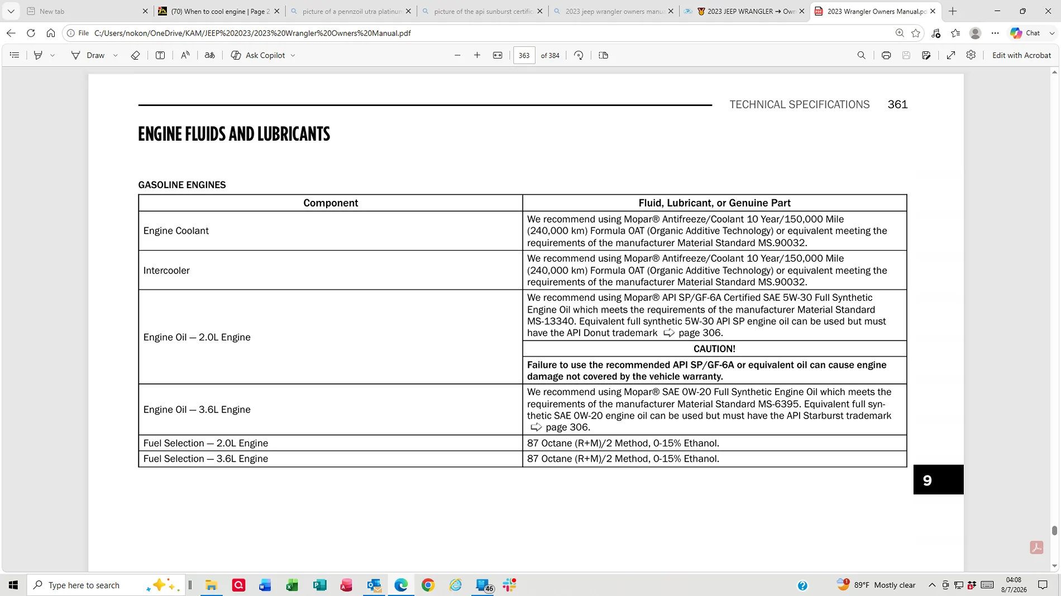Image resolution: width=1061 pixels, height=596 pixels.
Task: Open the PDF table of contents sidebar
Action: [15, 55]
